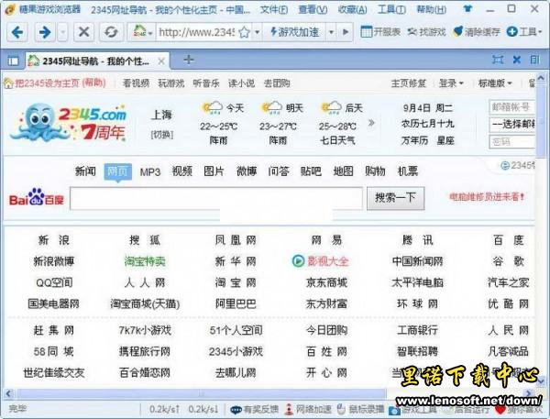Screen dimensions: 550x419
Task: Bookmark the page with the star icon
Action: tap(244, 32)
